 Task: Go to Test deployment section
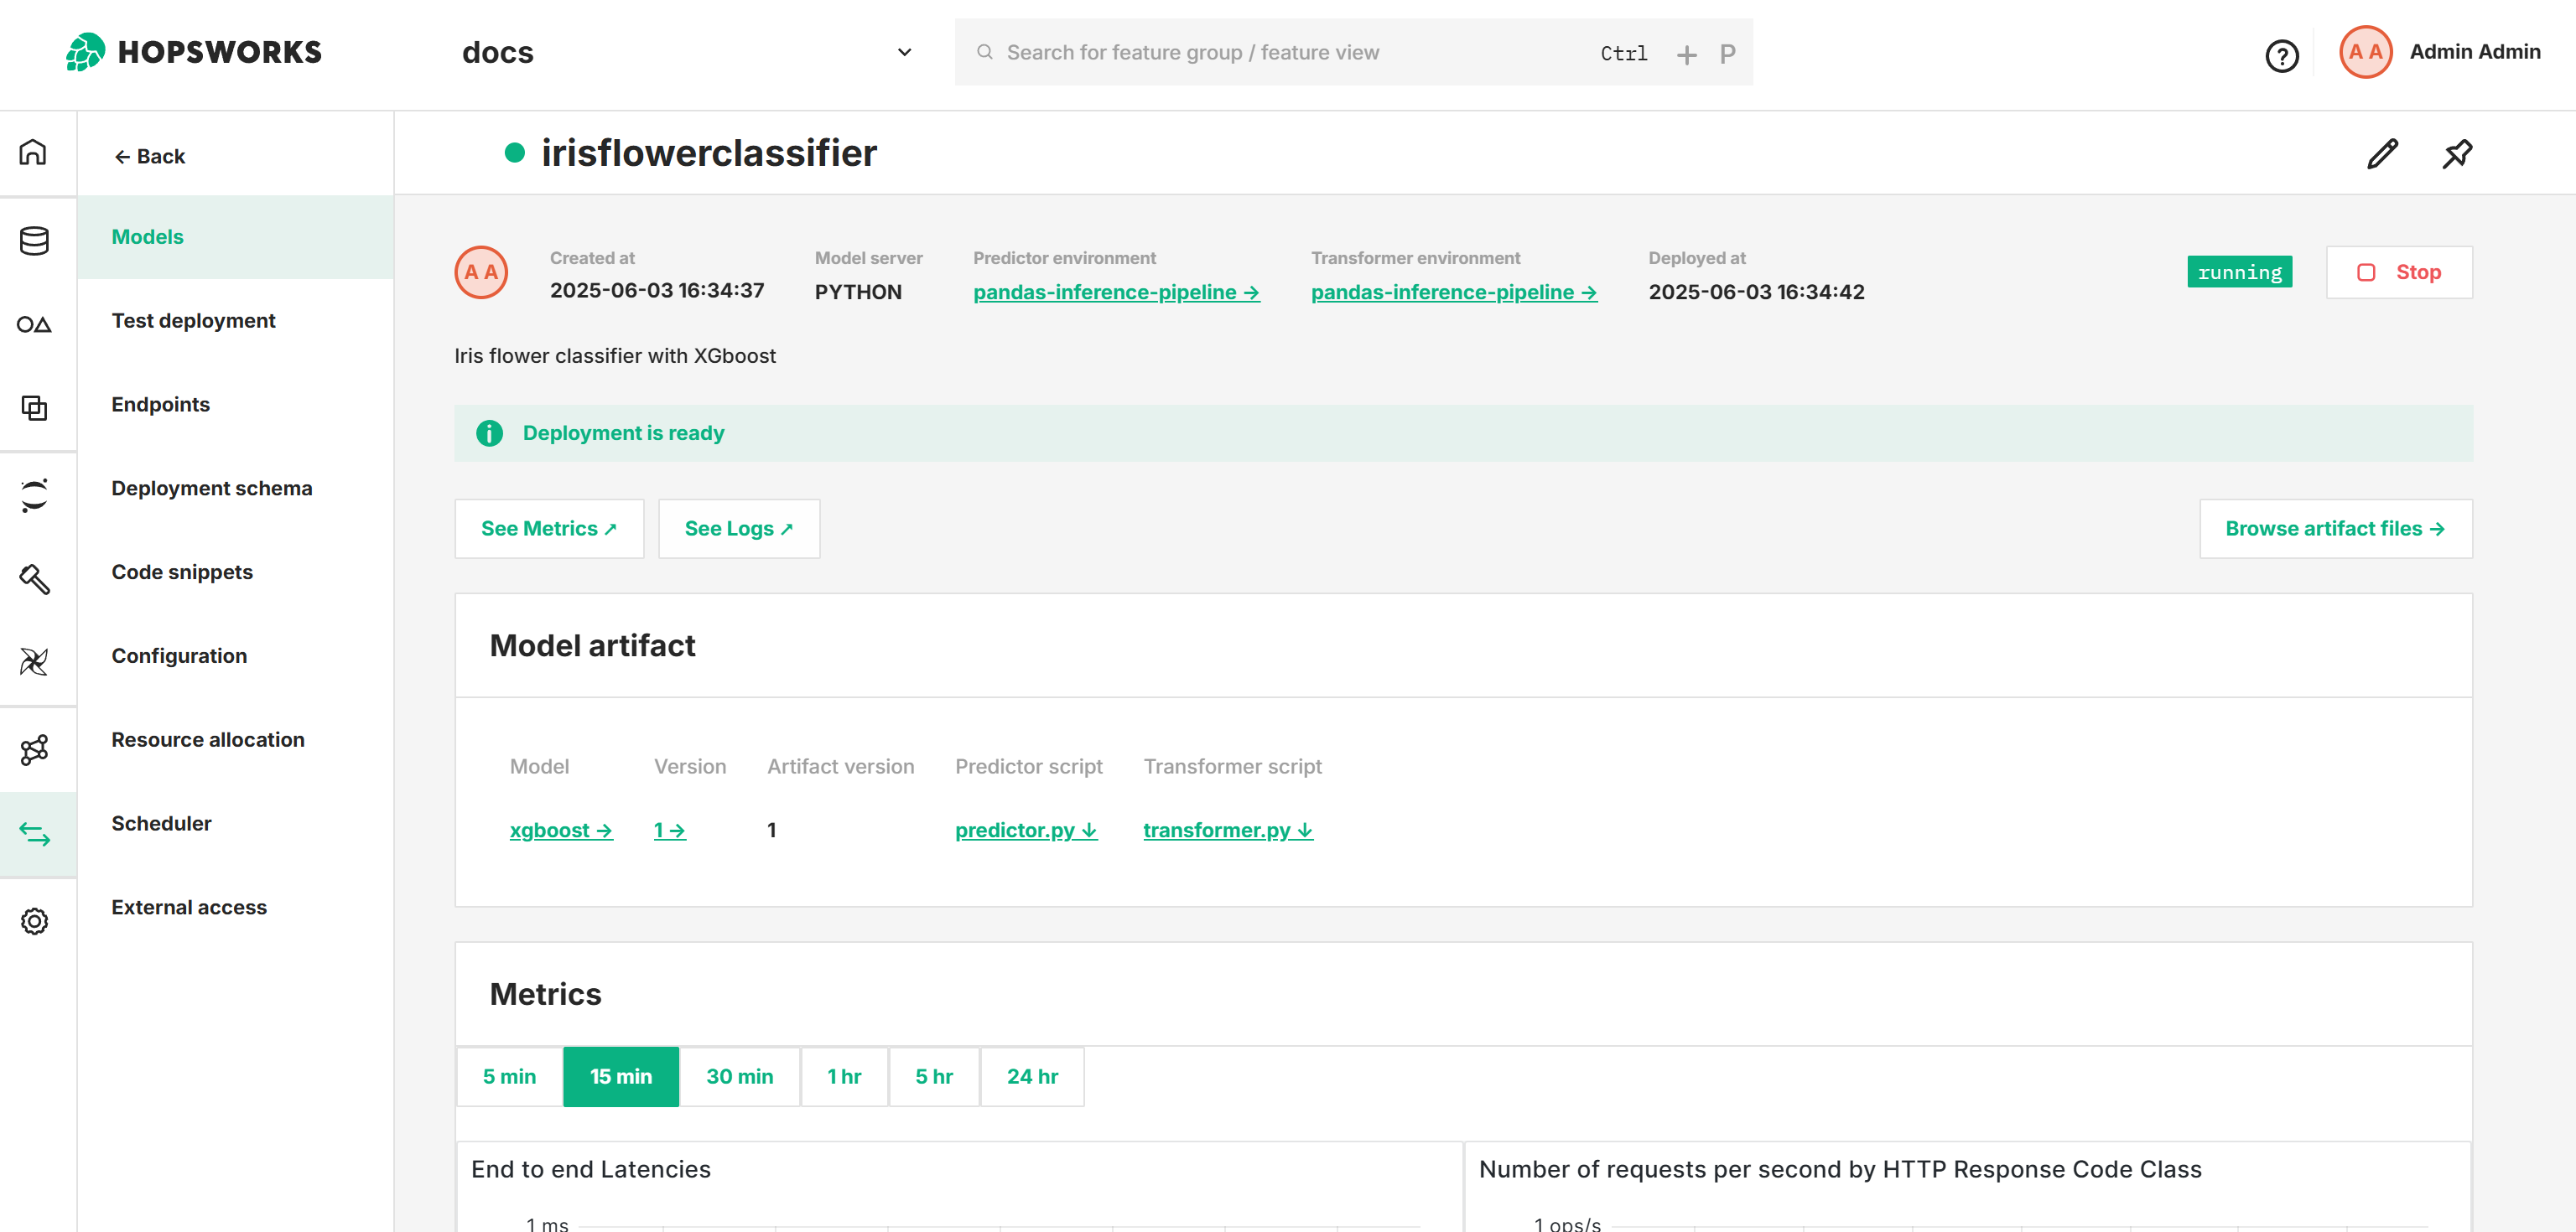pyautogui.click(x=193, y=320)
